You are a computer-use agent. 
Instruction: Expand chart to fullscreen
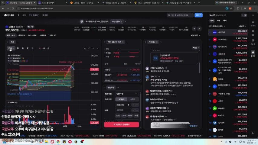point(98,48)
